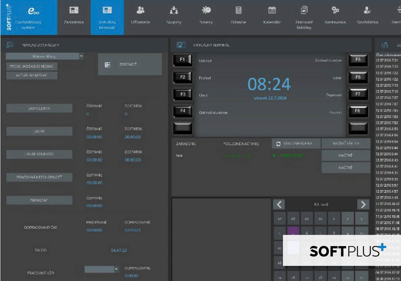This screenshot has width=401, height=281.
Task: Open the Zariadenia section icon
Action: coord(73,10)
